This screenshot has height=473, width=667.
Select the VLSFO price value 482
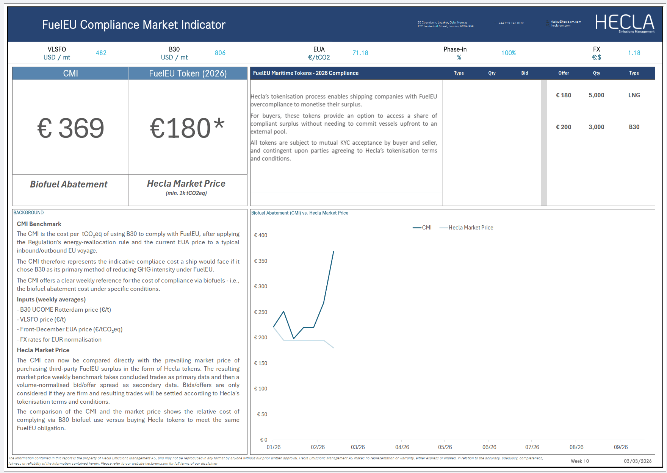101,53
